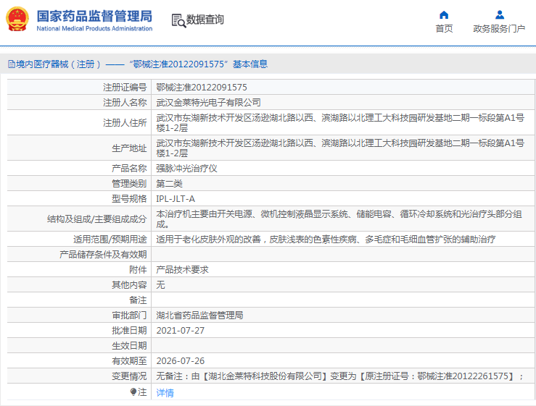Open the 数据查询 search icon

(178, 20)
